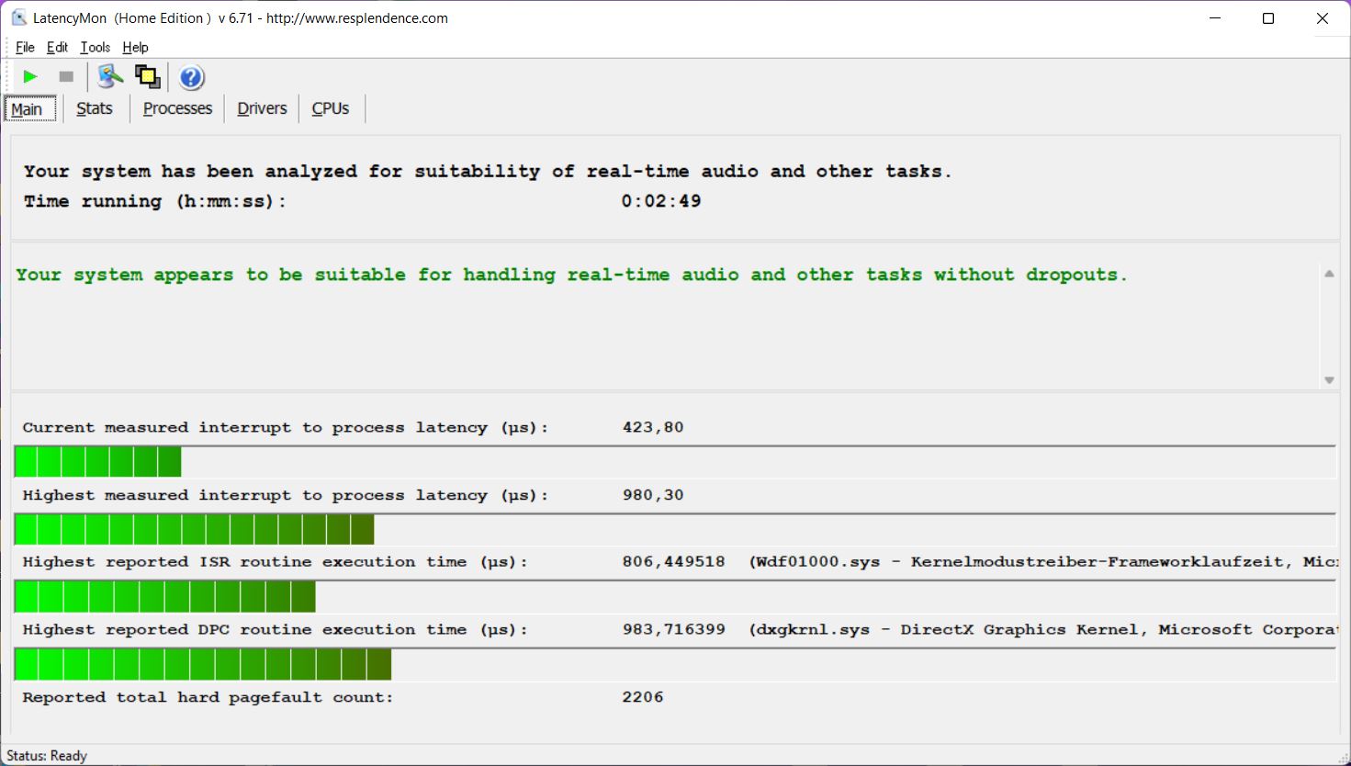Maximize the LatencyMon window
The width and height of the screenshot is (1351, 766).
[x=1268, y=18]
